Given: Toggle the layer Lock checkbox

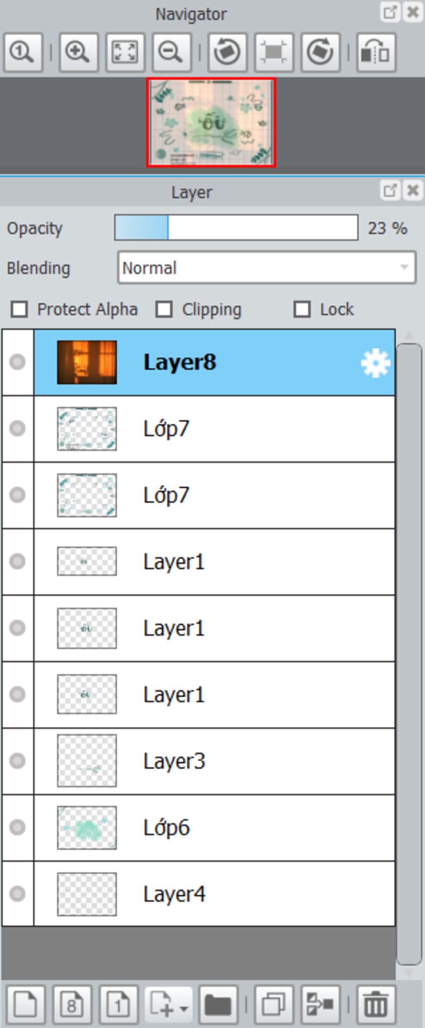Looking at the screenshot, I should click(302, 310).
